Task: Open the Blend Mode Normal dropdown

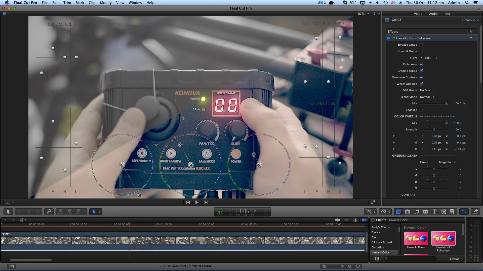Action: pyautogui.click(x=427, y=97)
